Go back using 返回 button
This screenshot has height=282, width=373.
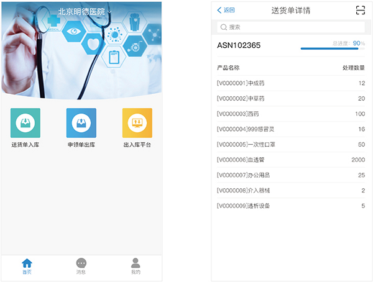pyautogui.click(x=226, y=10)
